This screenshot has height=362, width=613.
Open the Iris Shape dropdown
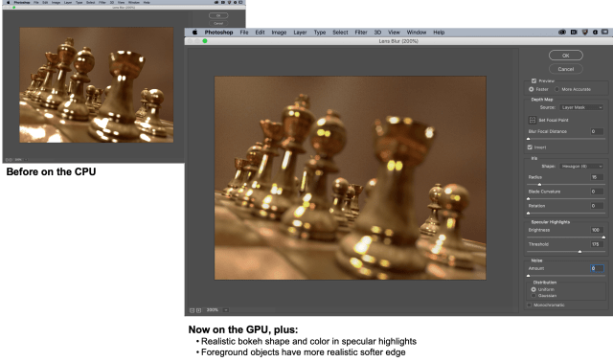(581, 166)
